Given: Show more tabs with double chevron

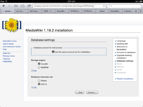Looking at the screenshot, I should 136,11.
